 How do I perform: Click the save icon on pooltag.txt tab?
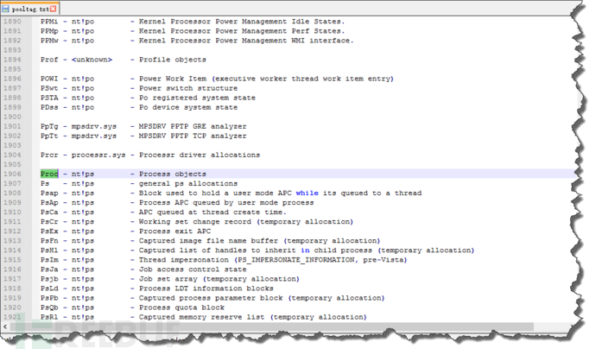(x=6, y=9)
